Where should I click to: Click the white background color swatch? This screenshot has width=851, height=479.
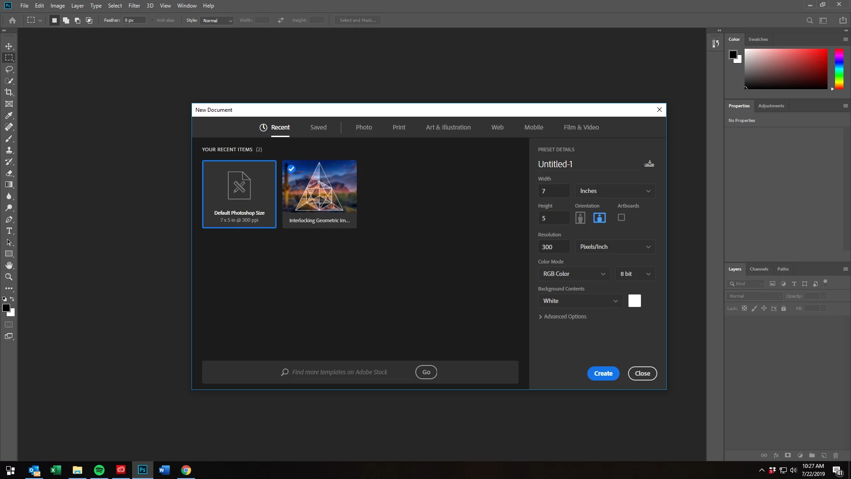coord(634,301)
